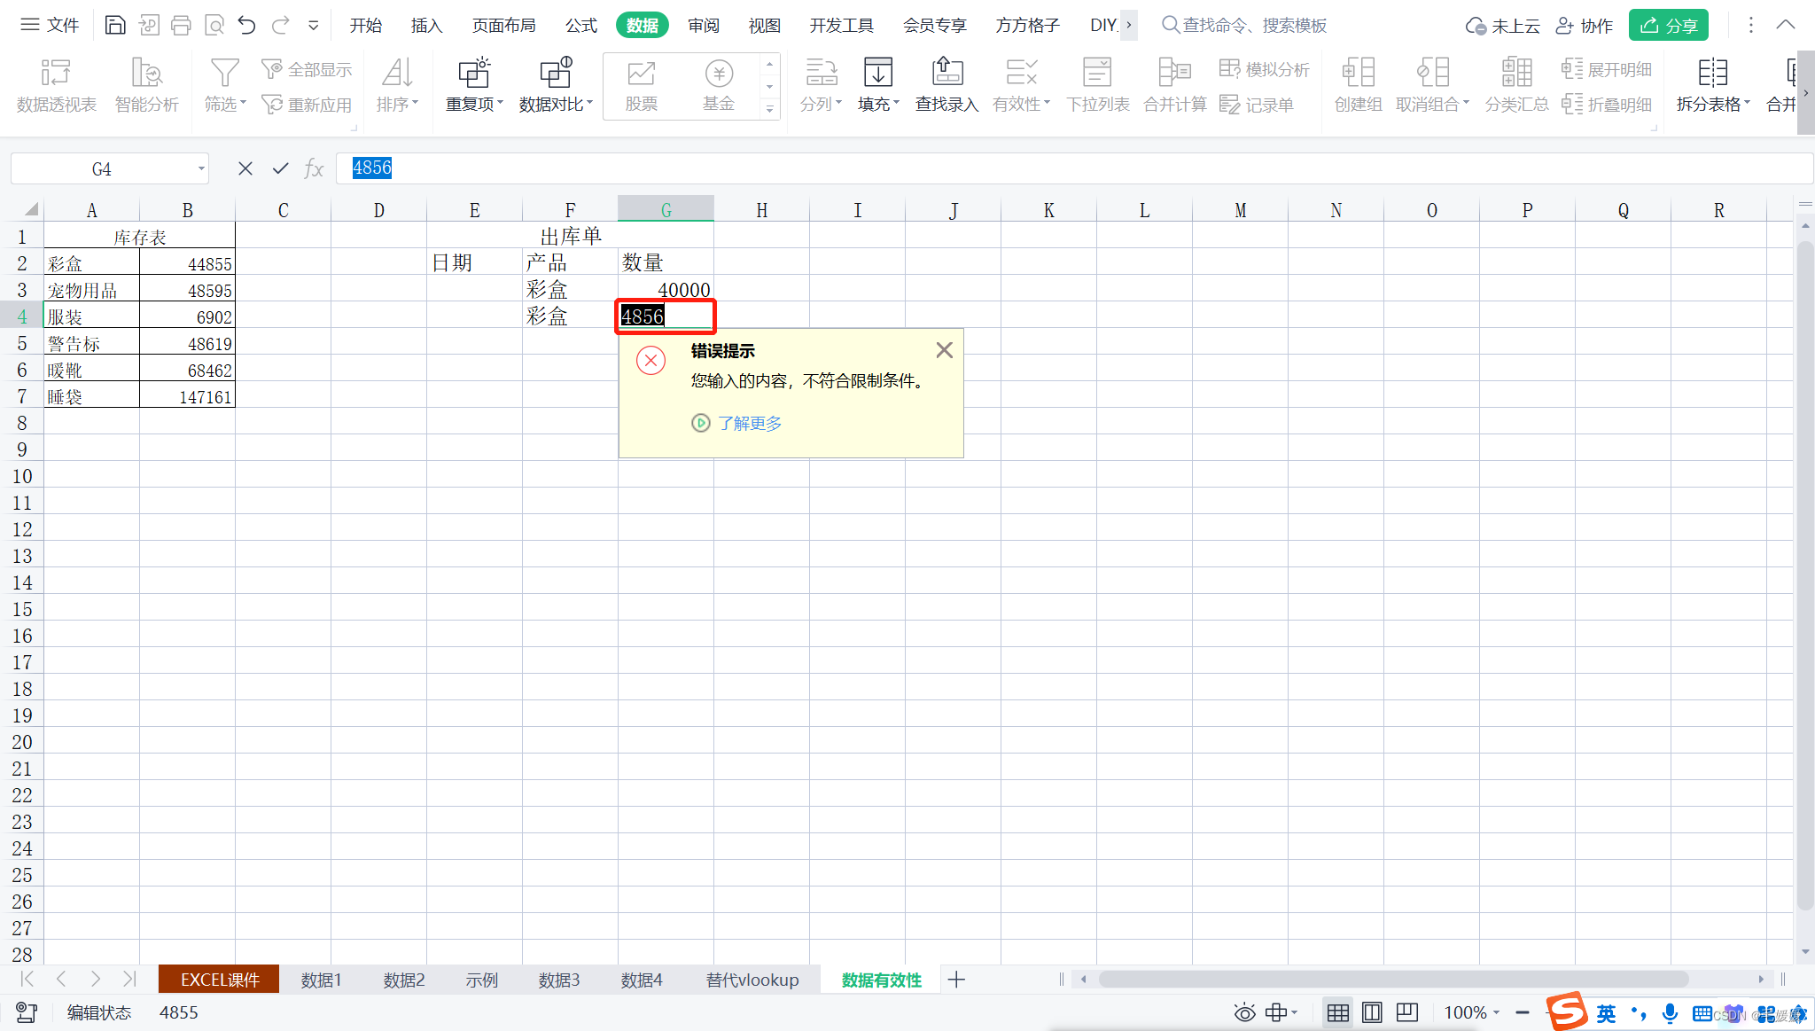The width and height of the screenshot is (1815, 1031).
Task: Undo the last action
Action: [246, 25]
